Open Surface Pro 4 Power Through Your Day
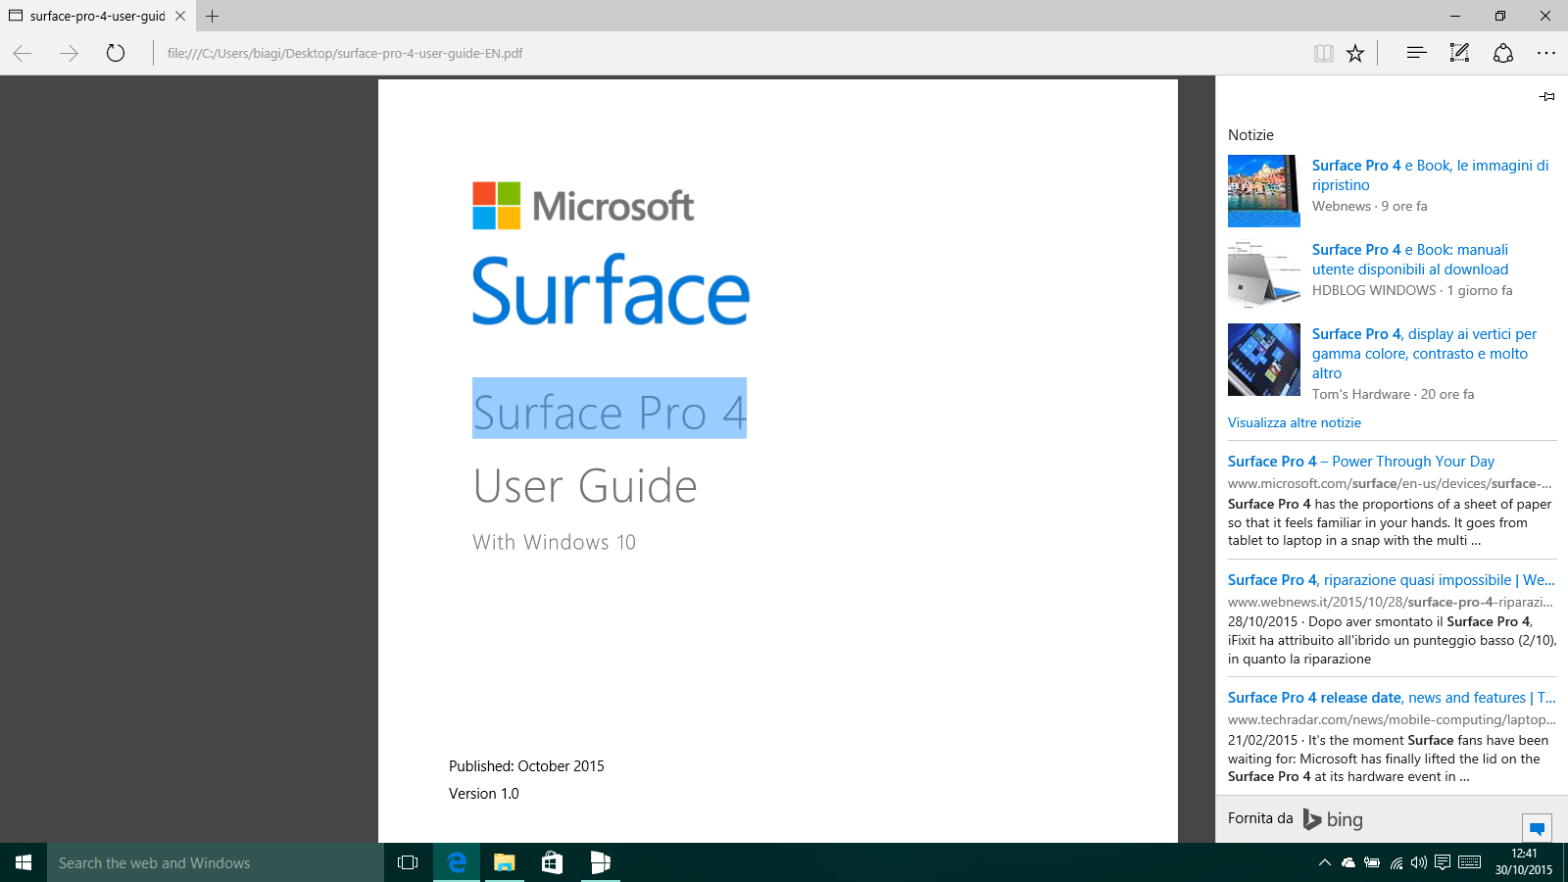This screenshot has height=882, width=1568. [x=1361, y=462]
